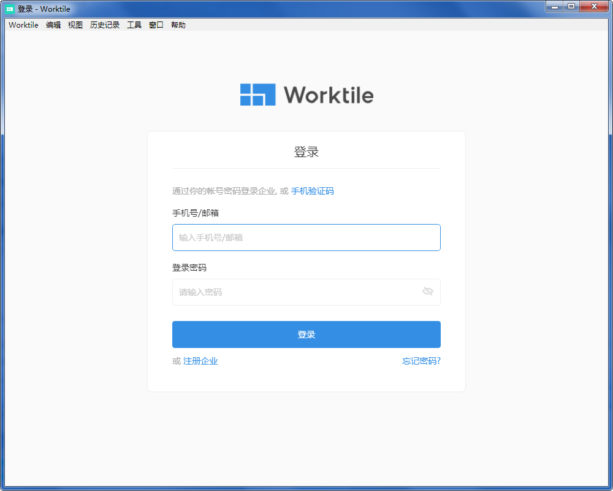This screenshot has height=491, width=613.
Task: Click the 登录 heading on the card
Action: 306,151
